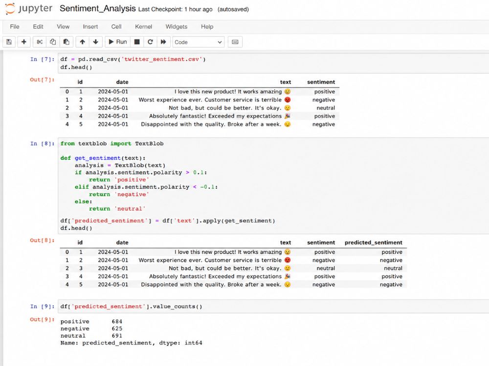Click 'Absolutely fantastic!' text in Out[8] table
This screenshot has height=366, width=489.
(178, 276)
